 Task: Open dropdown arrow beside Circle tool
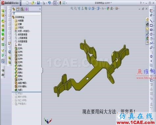(154, 34)
